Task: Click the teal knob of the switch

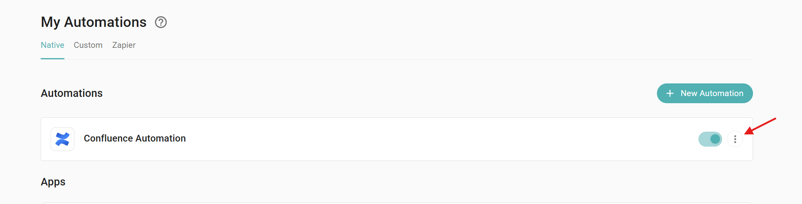Action: tap(715, 139)
